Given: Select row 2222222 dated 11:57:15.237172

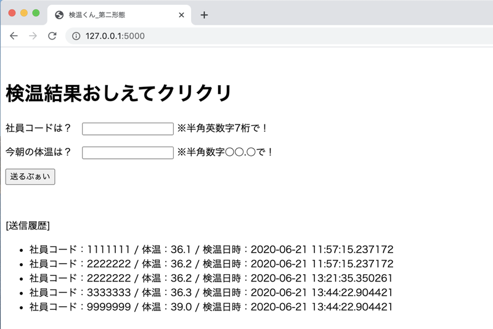Looking at the screenshot, I should [211, 264].
